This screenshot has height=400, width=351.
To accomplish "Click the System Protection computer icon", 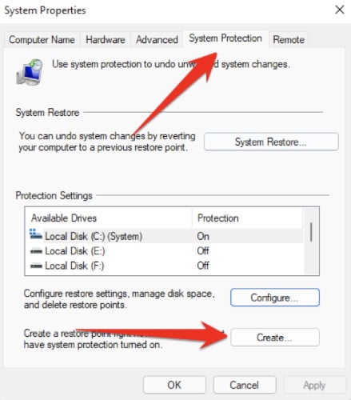I will (x=30, y=72).
